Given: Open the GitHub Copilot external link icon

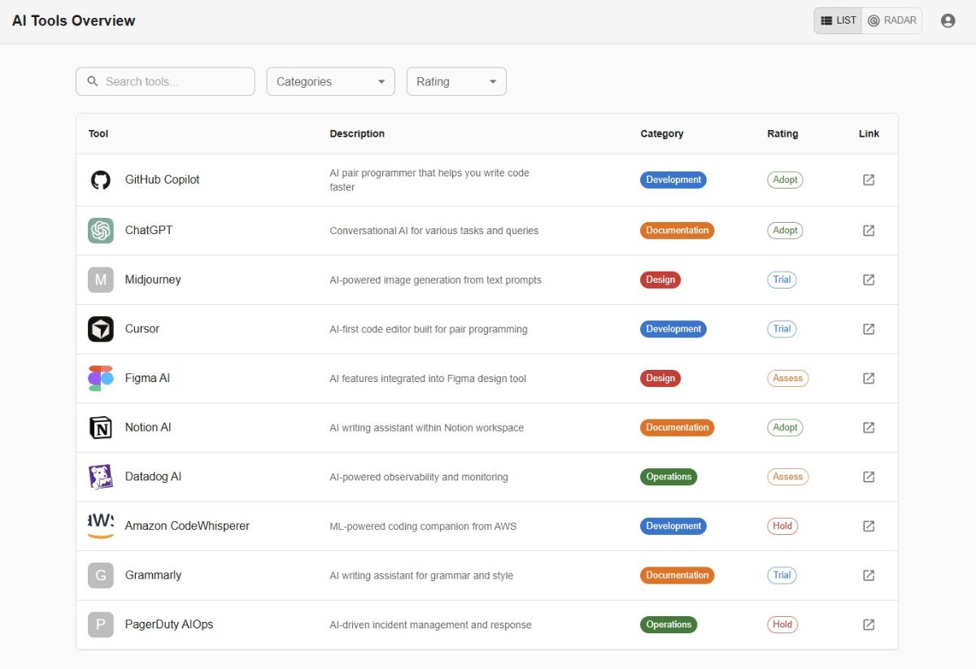Looking at the screenshot, I should (x=869, y=180).
